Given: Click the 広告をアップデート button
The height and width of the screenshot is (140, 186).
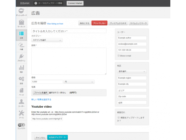Looking at the screenshot, I should [x=57, y=137].
